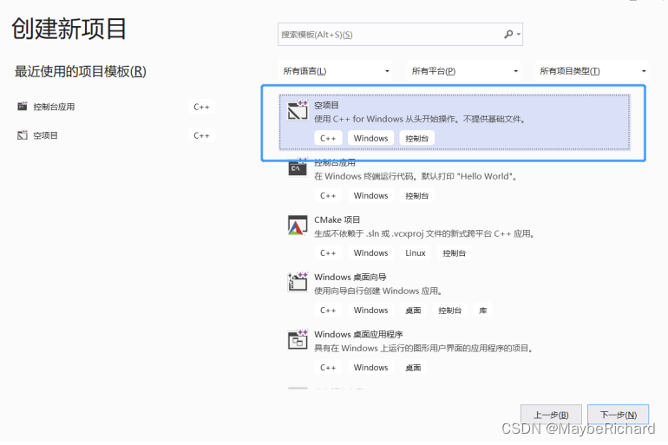668x445 pixels.
Task: Click 空项目 description about C++ for Windows
Action: tap(420, 119)
